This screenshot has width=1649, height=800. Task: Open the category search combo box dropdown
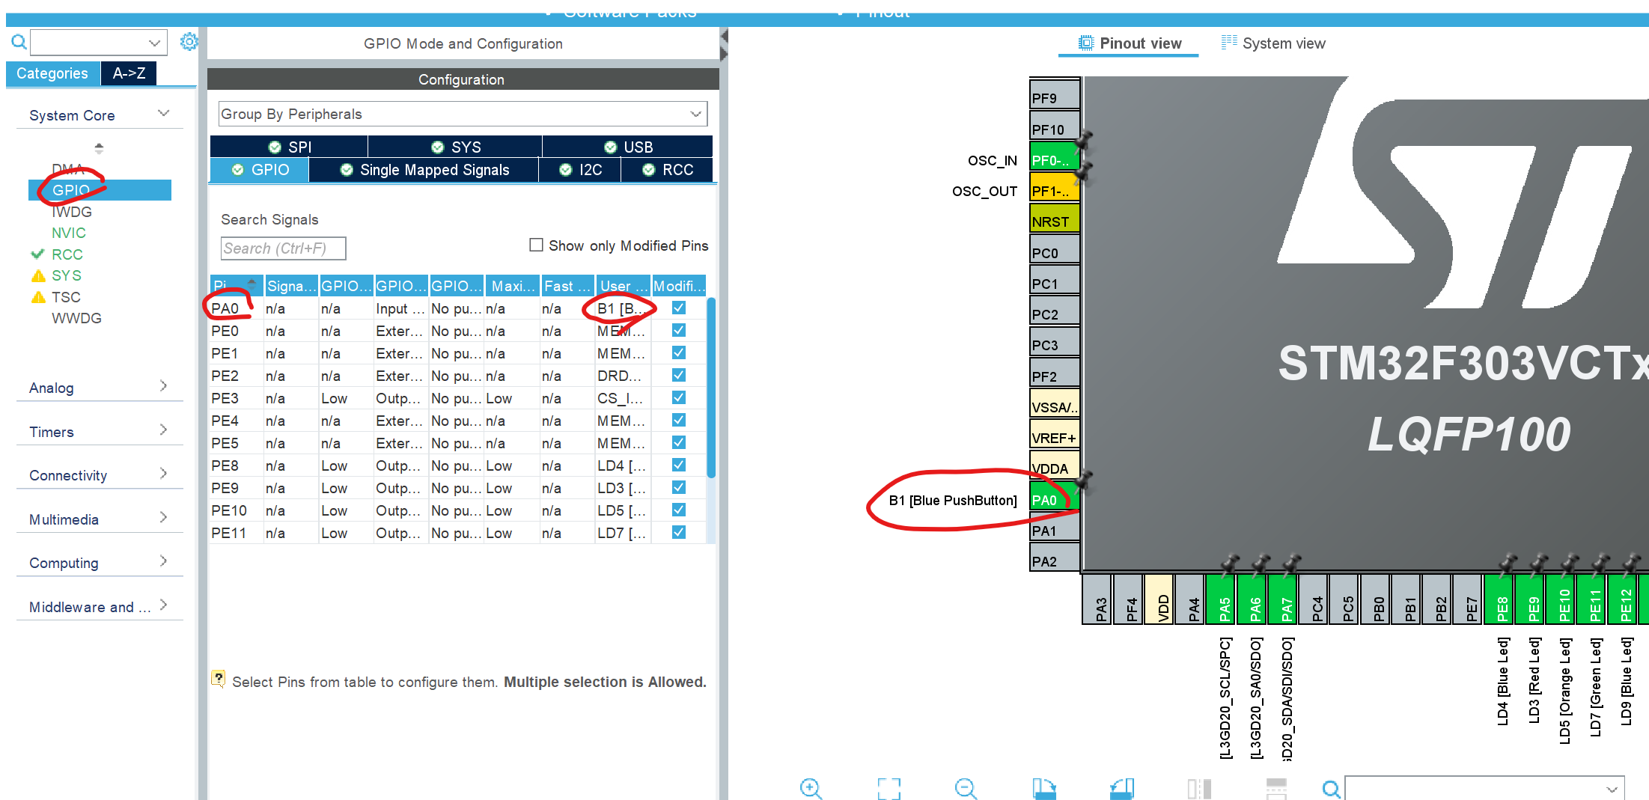click(x=155, y=43)
